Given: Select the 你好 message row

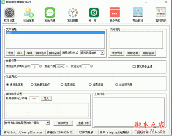Looking at the screenshot, I should pyautogui.click(x=55, y=33).
